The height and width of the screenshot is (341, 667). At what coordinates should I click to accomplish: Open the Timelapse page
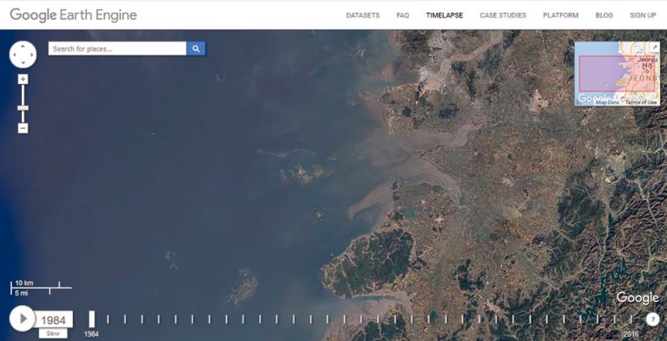445,15
